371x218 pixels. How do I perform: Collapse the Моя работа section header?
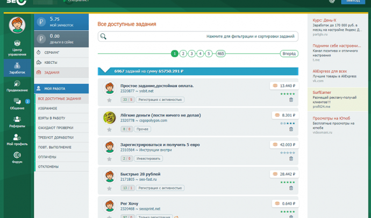61,89
